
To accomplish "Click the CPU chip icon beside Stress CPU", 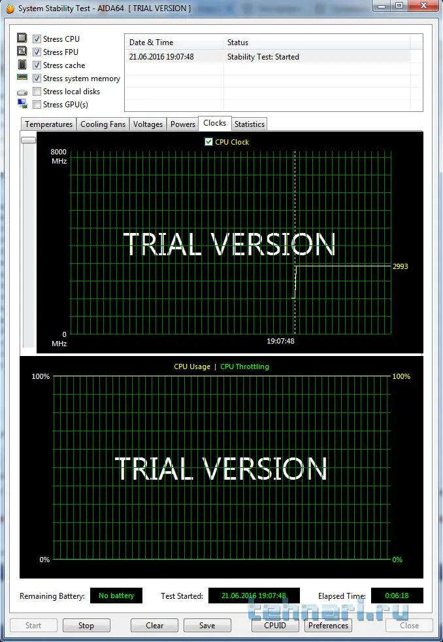I will (22, 39).
